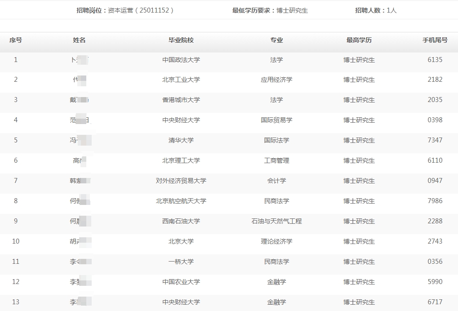Viewport: 458px width, 311px height.
Task: Click phone suffix 2743 cell
Action: point(435,241)
